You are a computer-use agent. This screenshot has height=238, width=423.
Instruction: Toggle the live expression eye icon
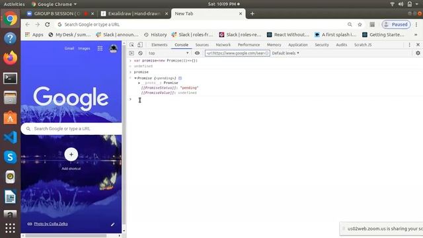point(197,53)
